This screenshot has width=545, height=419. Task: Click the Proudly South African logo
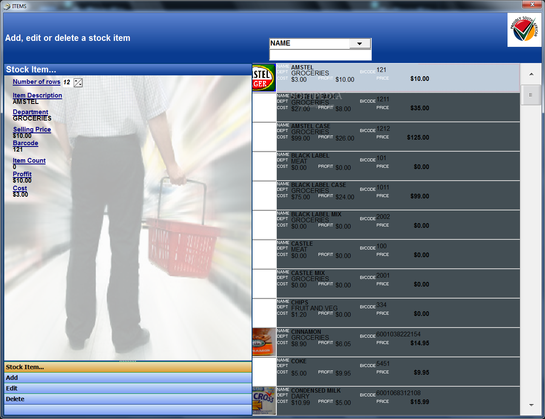tap(524, 30)
